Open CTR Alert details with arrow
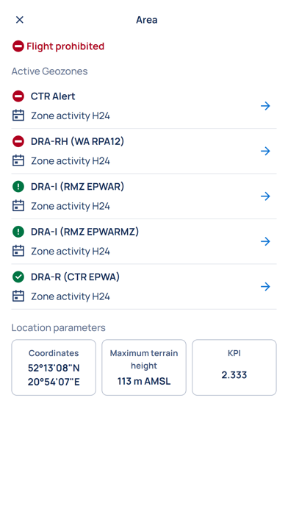The height and width of the screenshot is (512, 288). pyautogui.click(x=265, y=106)
